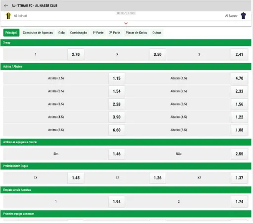Image resolution: width=253 pixels, height=223 pixels.
Task: Select the Principal tab
Action: tap(11, 33)
